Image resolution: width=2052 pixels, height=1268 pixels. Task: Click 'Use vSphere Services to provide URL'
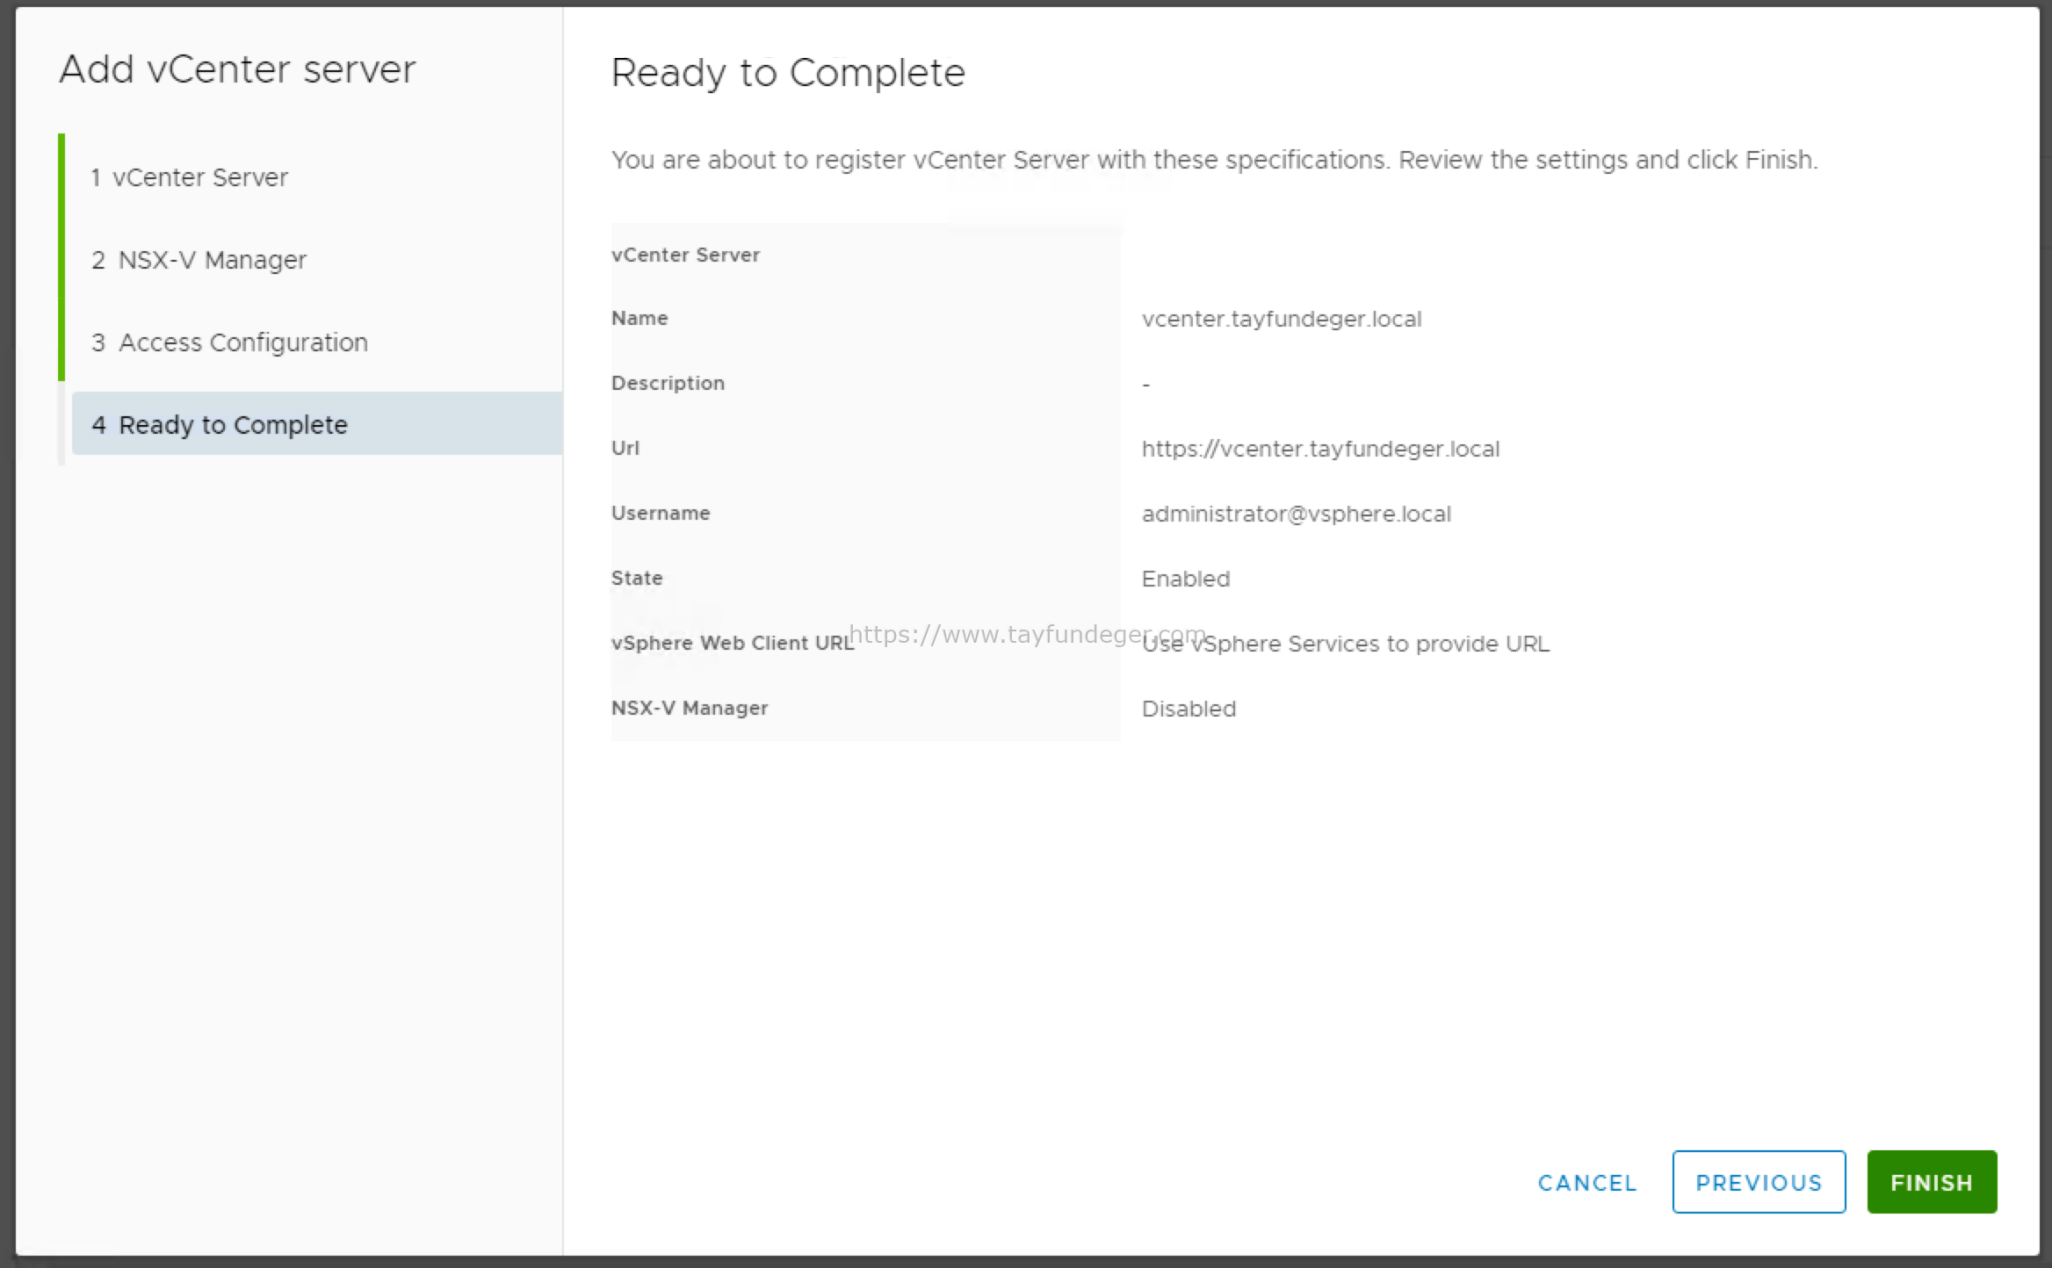coord(1345,644)
